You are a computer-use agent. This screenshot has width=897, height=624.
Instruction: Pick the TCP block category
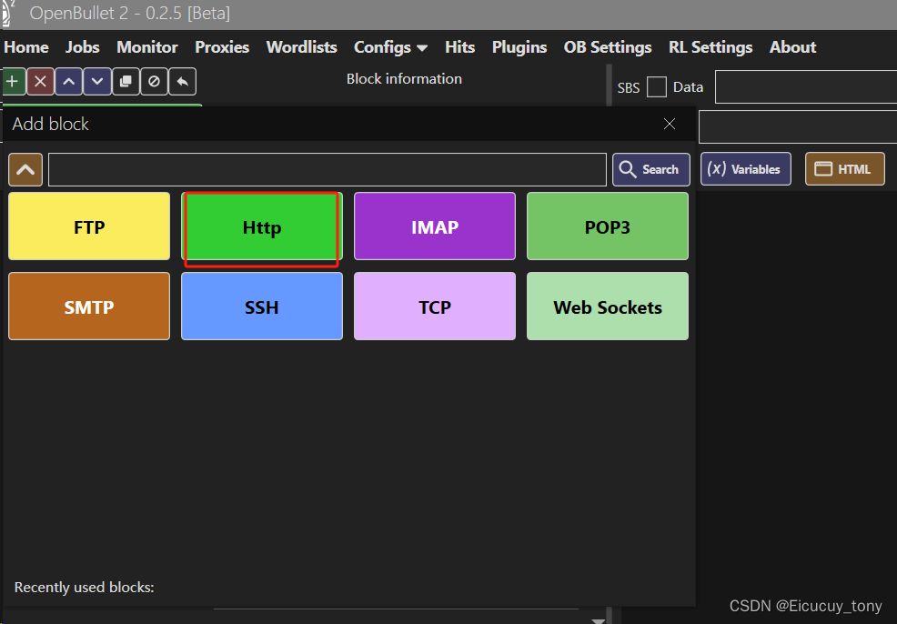click(x=435, y=307)
